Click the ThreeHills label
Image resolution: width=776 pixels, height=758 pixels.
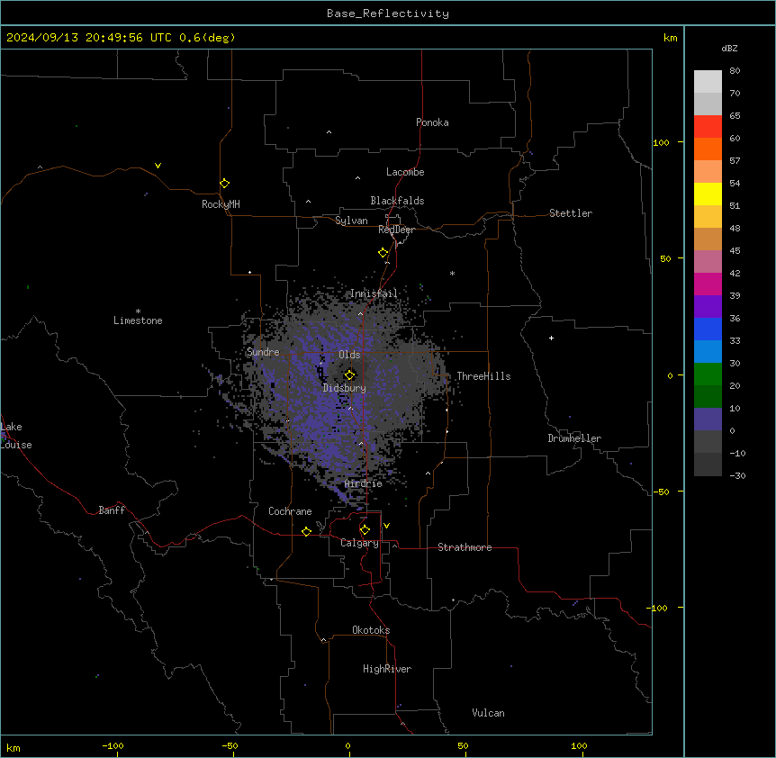483,376
